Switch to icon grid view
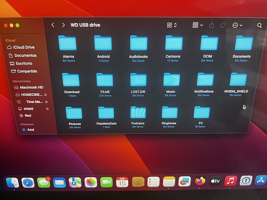 coord(171,25)
